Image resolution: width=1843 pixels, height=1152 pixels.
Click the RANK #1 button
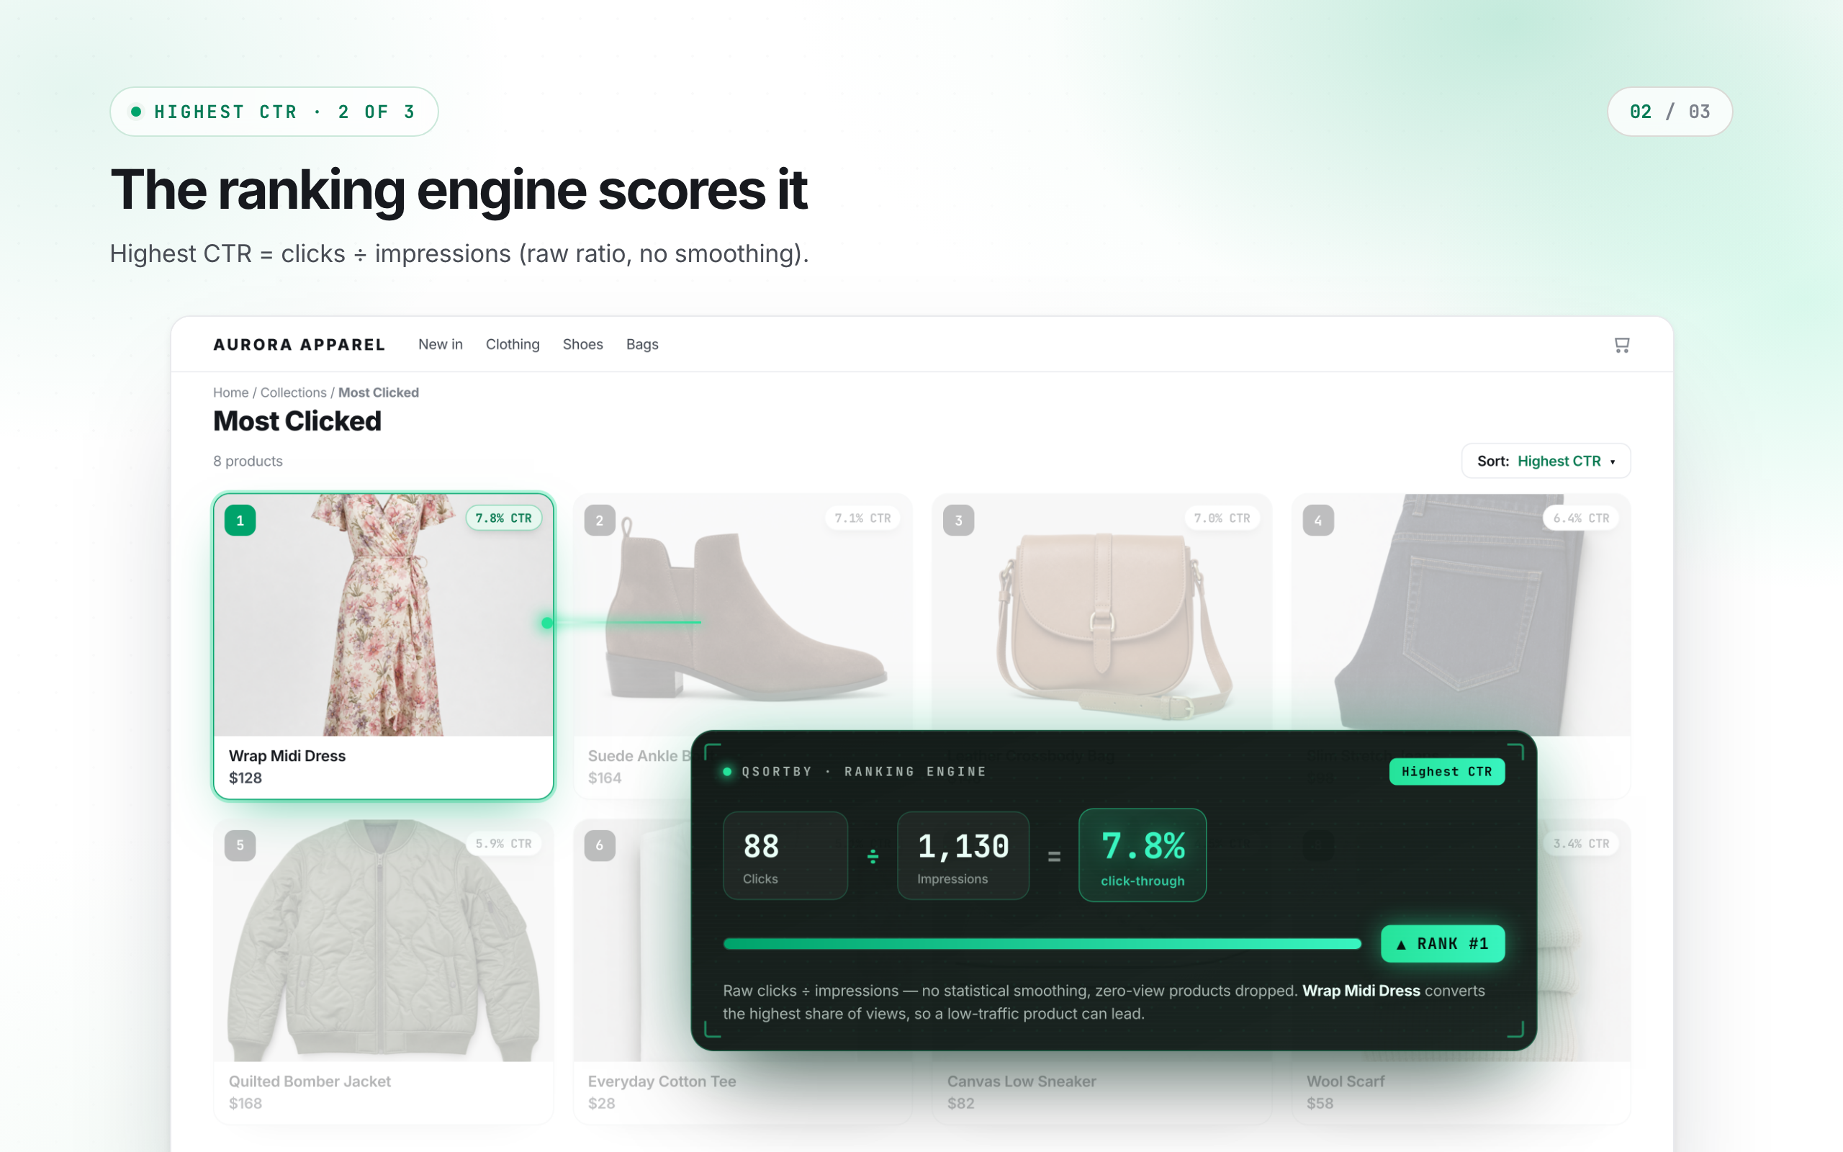1443,944
